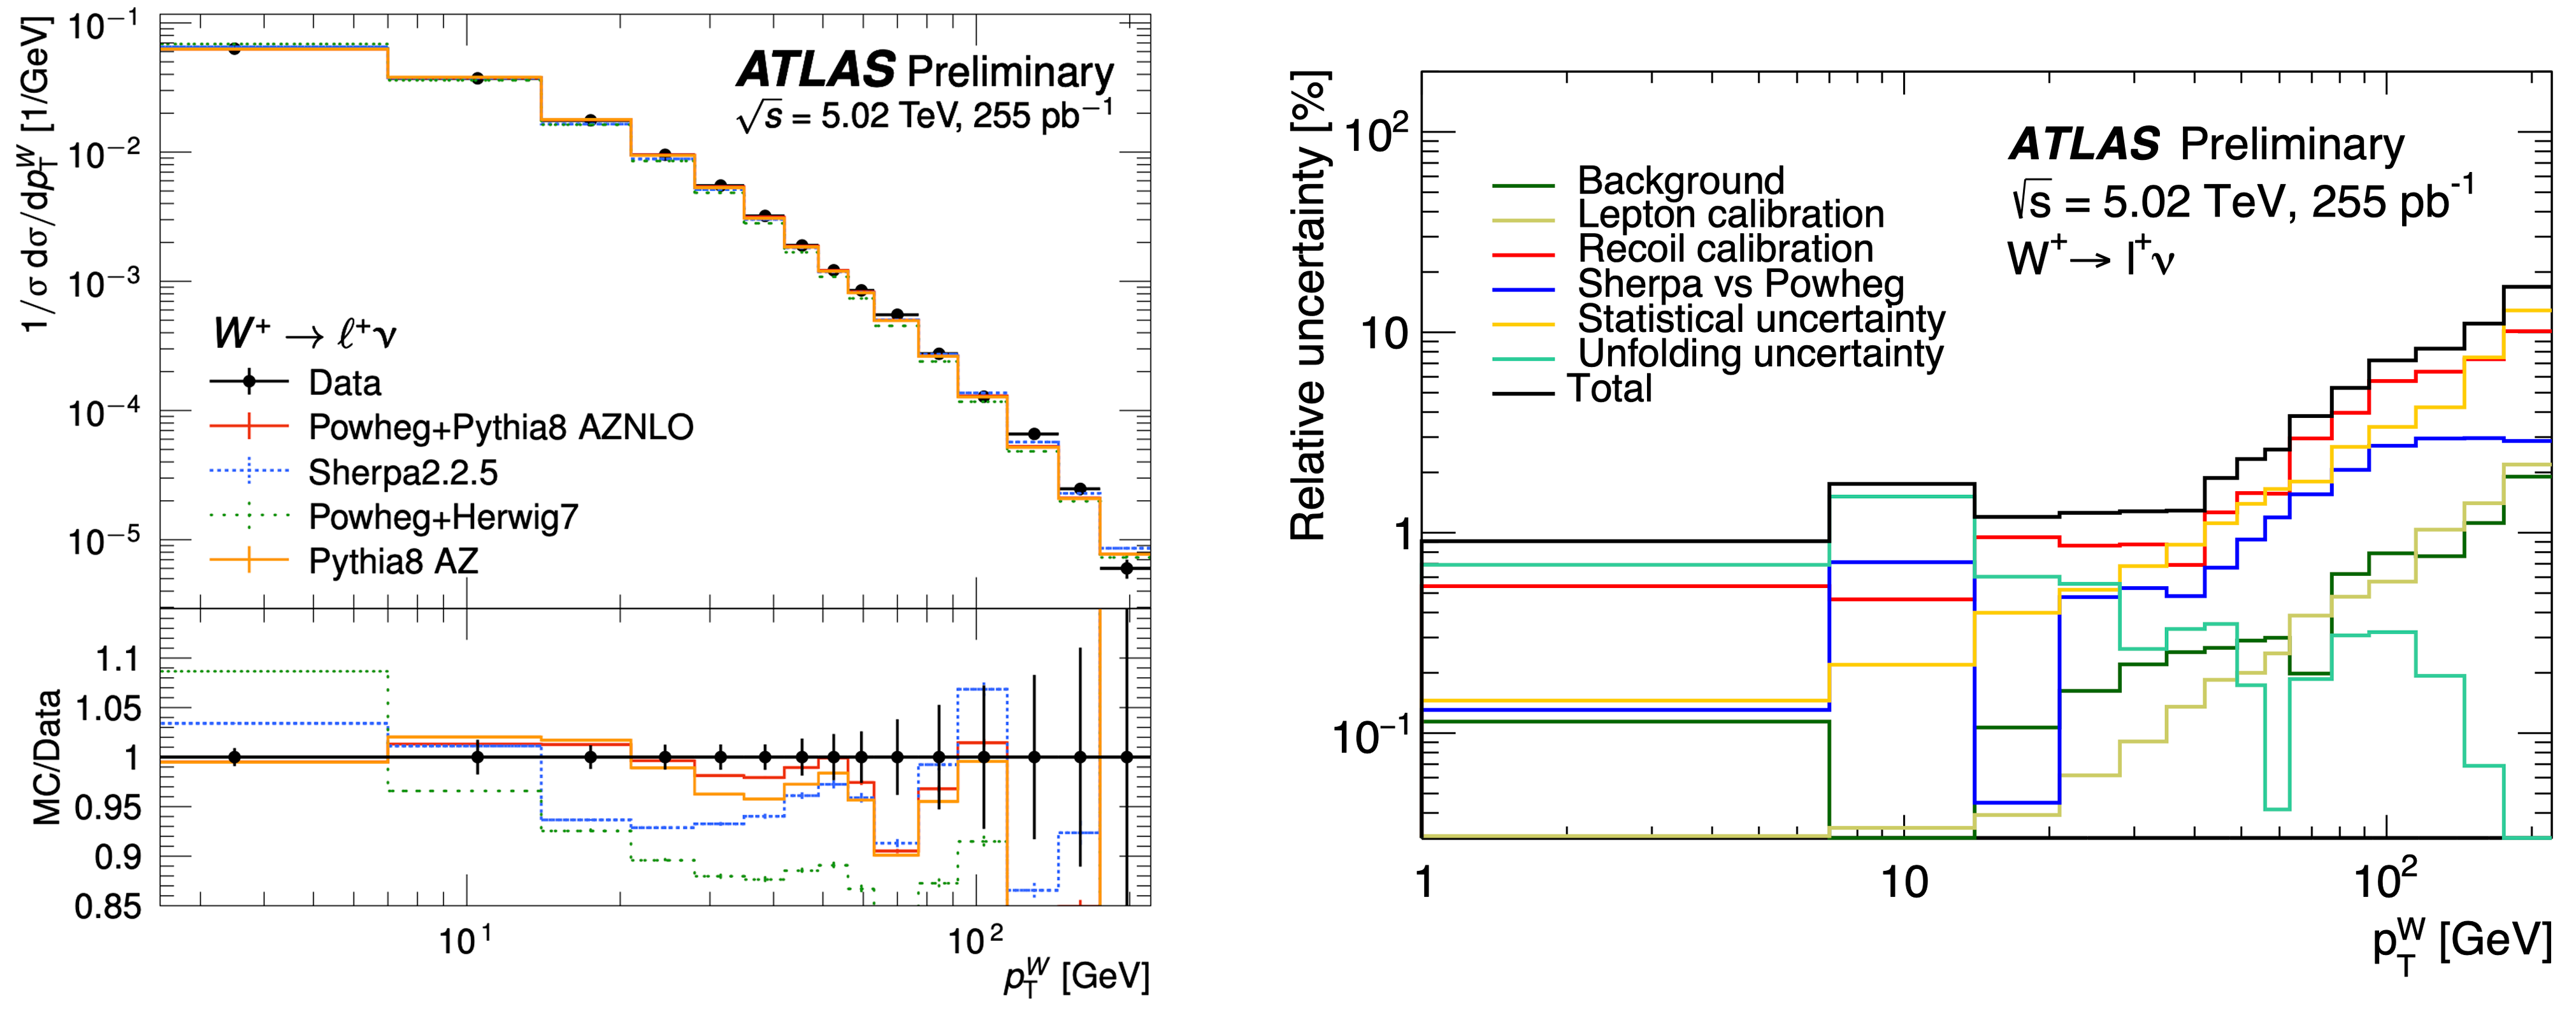Image resolution: width=2576 pixels, height=1018 pixels.
Task: Click the 'MC/Data' axis label
Action: point(47,757)
